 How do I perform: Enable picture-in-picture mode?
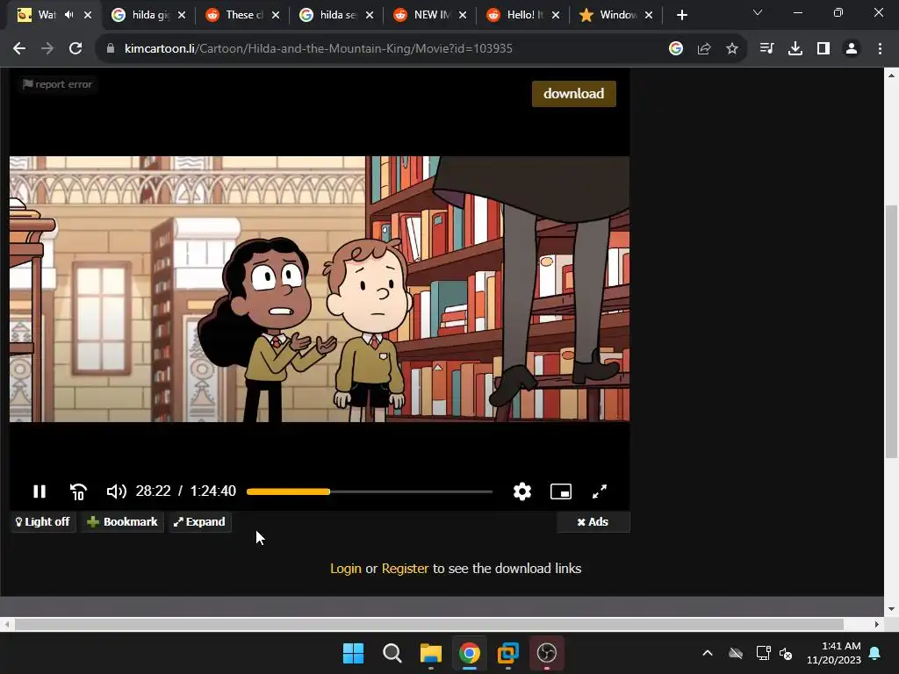click(561, 491)
